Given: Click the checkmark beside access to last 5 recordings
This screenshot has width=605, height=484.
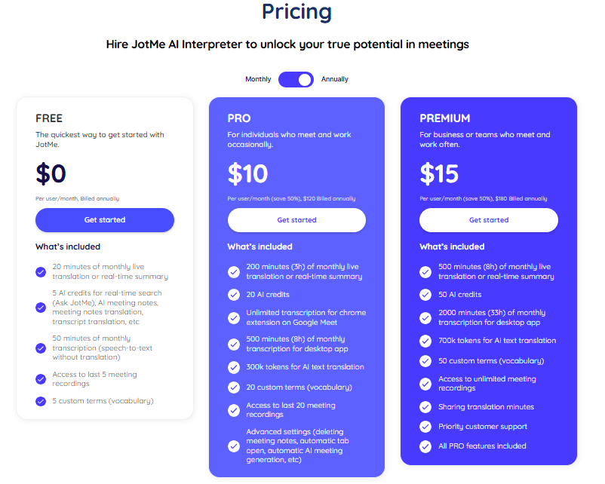Looking at the screenshot, I should coord(40,379).
